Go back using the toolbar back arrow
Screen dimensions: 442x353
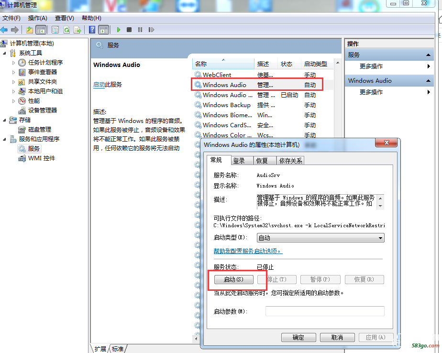4,30
